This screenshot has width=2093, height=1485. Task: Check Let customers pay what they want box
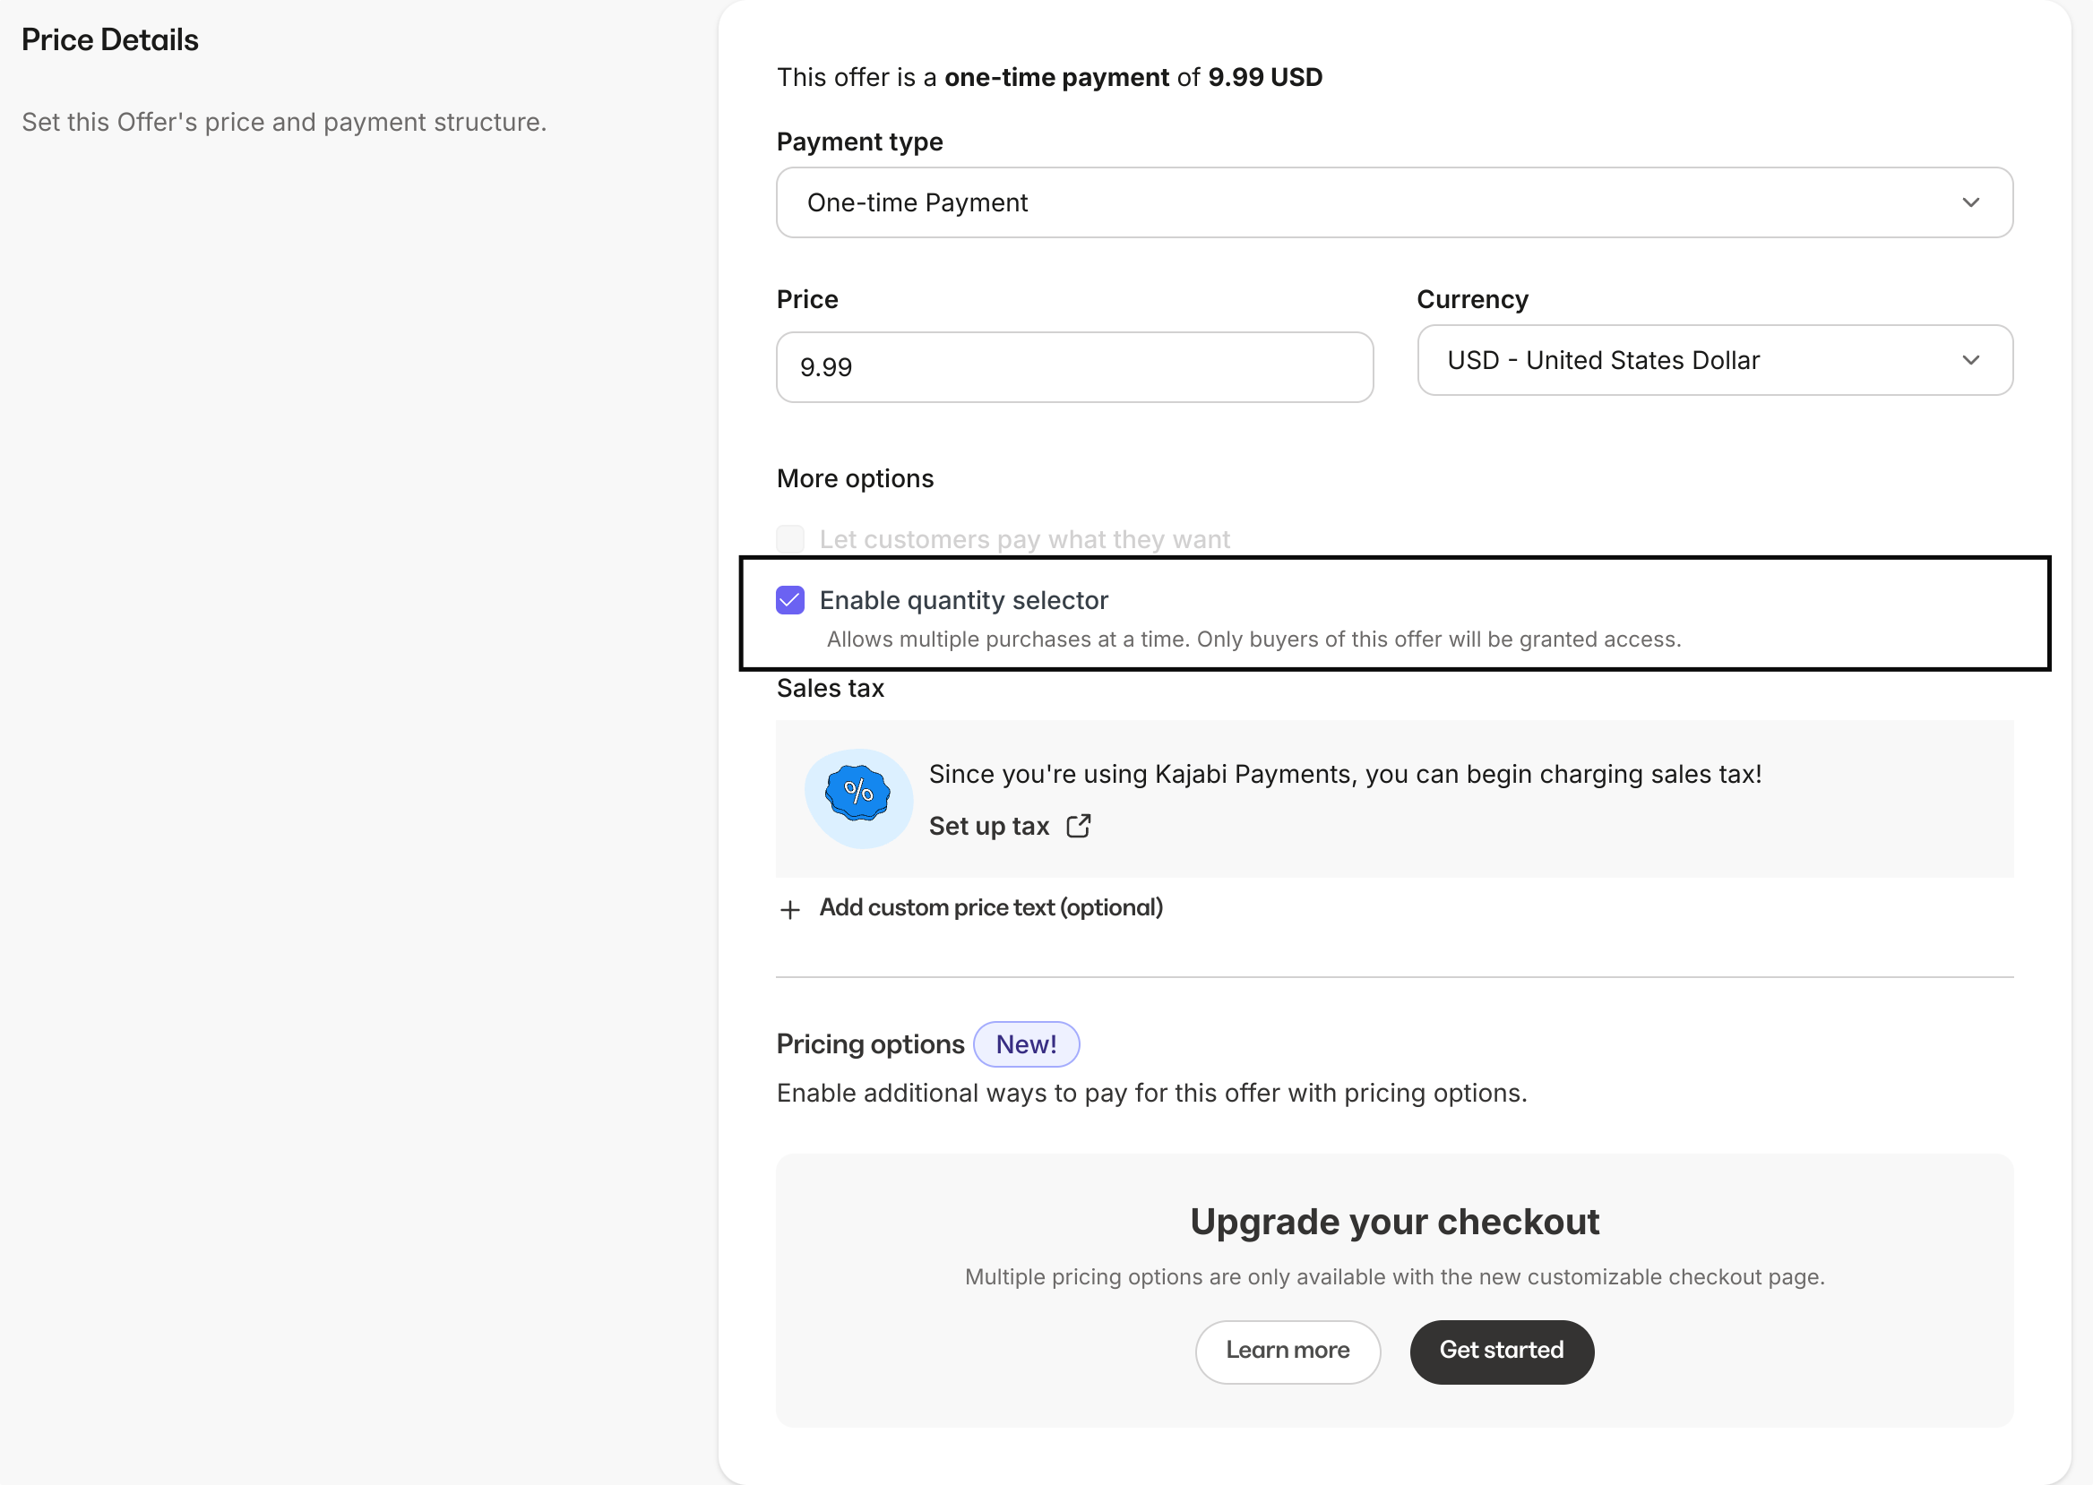tap(790, 539)
